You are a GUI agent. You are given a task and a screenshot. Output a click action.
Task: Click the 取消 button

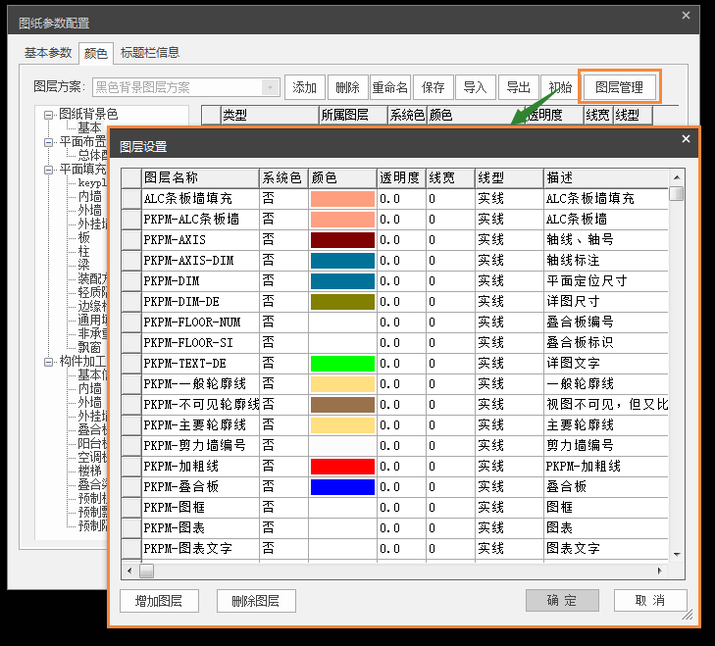click(x=650, y=601)
